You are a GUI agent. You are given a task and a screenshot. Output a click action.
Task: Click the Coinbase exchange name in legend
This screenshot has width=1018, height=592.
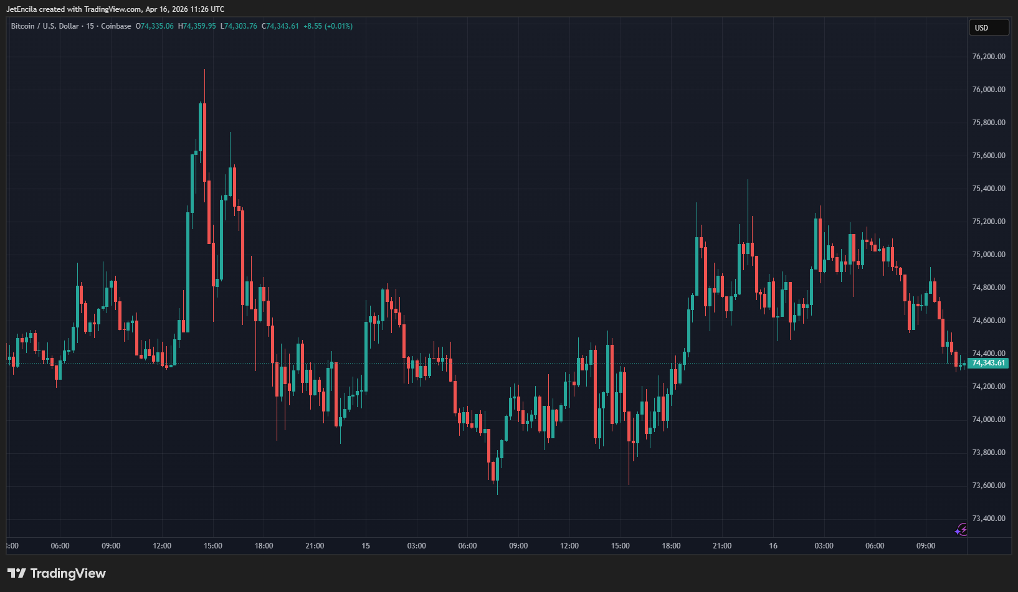pyautogui.click(x=116, y=26)
